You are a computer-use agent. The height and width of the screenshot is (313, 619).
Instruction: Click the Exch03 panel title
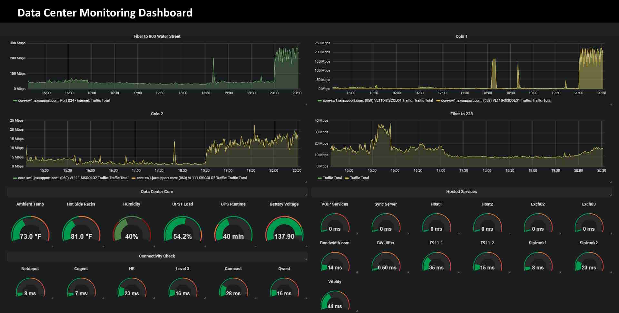(x=589, y=204)
